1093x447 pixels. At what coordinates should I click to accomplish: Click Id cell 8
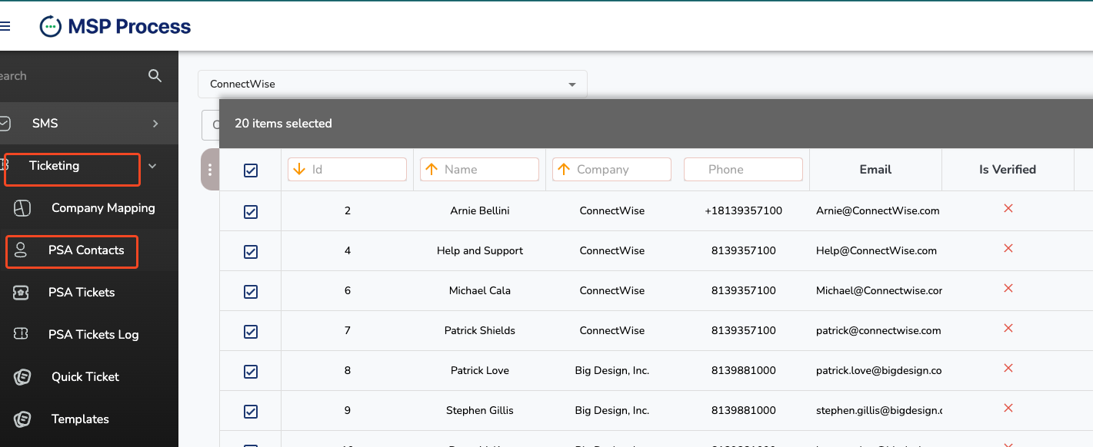[348, 370]
